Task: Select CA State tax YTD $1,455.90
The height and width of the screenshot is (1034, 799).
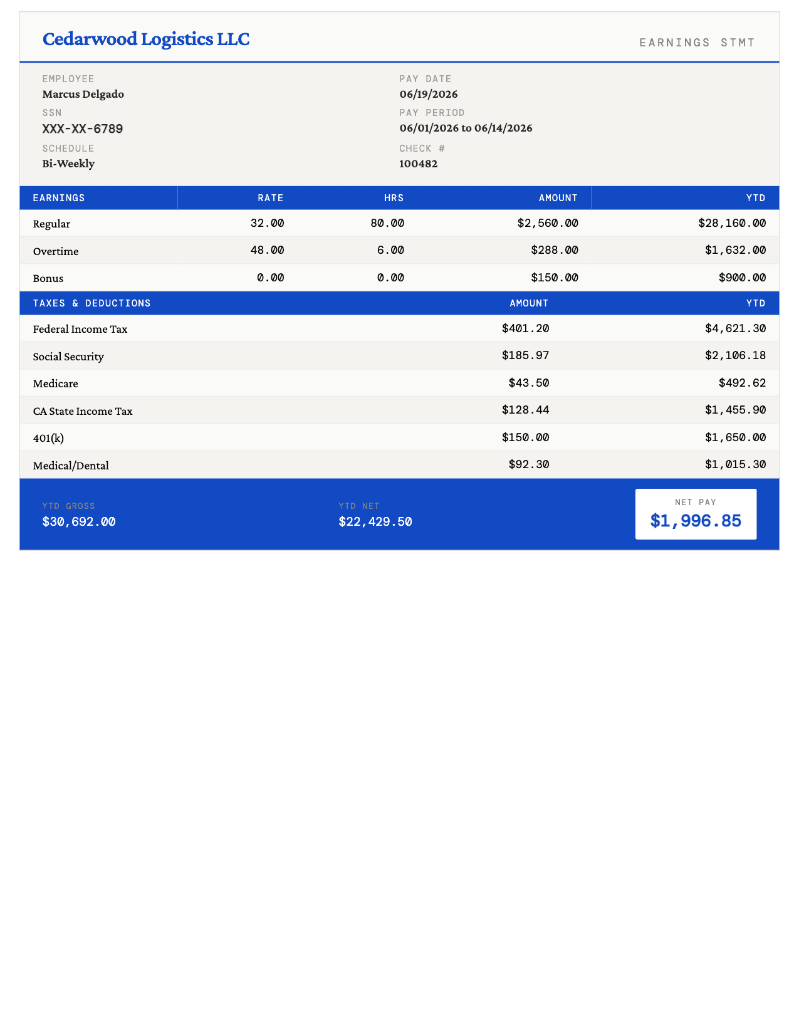Action: (x=735, y=410)
